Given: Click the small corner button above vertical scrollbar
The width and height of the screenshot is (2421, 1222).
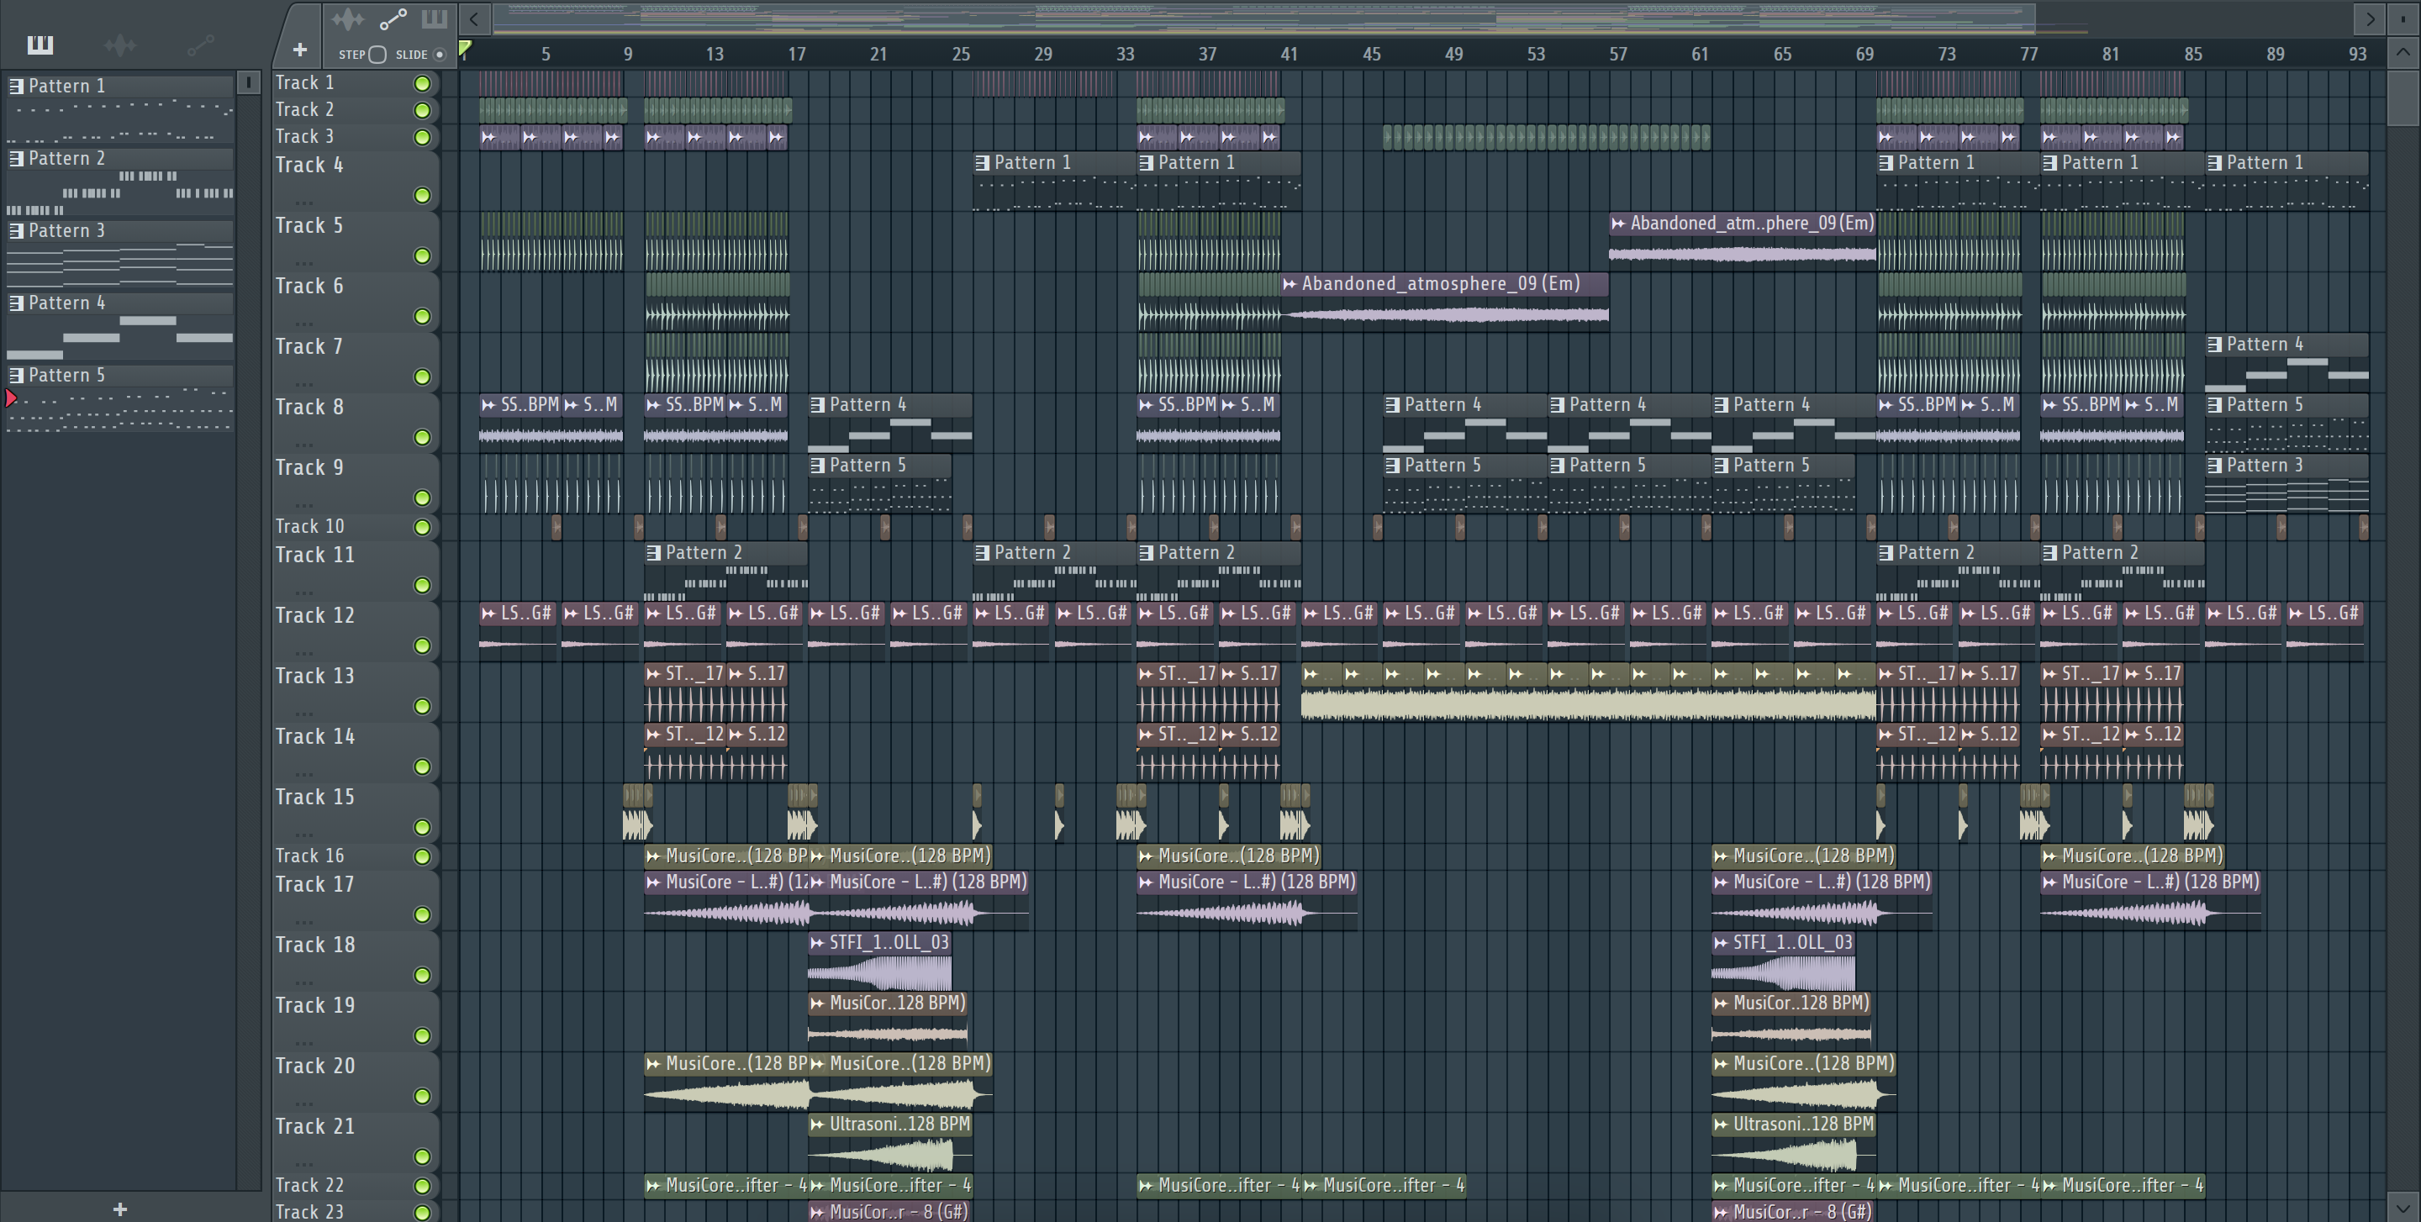Looking at the screenshot, I should pyautogui.click(x=2403, y=18).
